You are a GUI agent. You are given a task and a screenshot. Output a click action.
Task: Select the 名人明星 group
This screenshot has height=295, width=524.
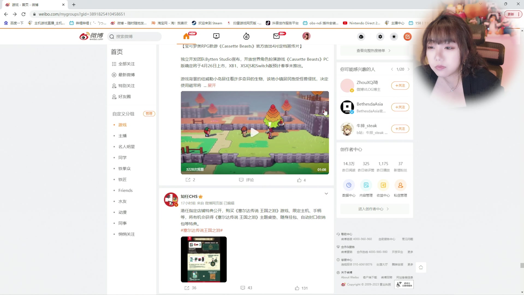pyautogui.click(x=127, y=147)
